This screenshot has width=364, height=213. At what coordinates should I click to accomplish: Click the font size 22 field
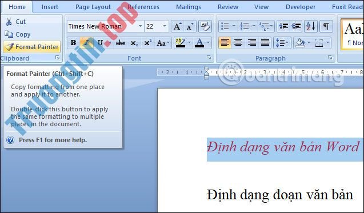click(153, 26)
